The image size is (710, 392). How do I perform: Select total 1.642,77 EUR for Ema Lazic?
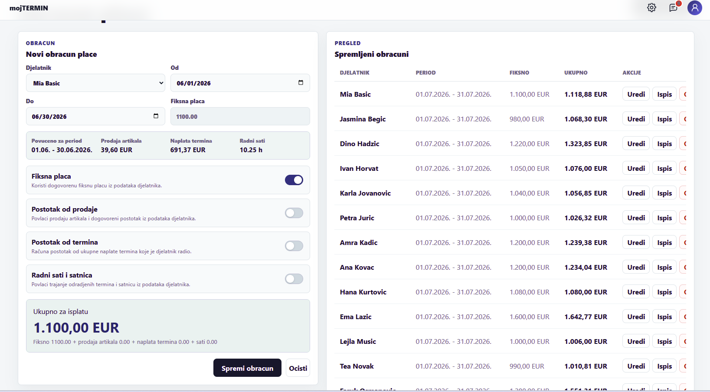(x=586, y=317)
